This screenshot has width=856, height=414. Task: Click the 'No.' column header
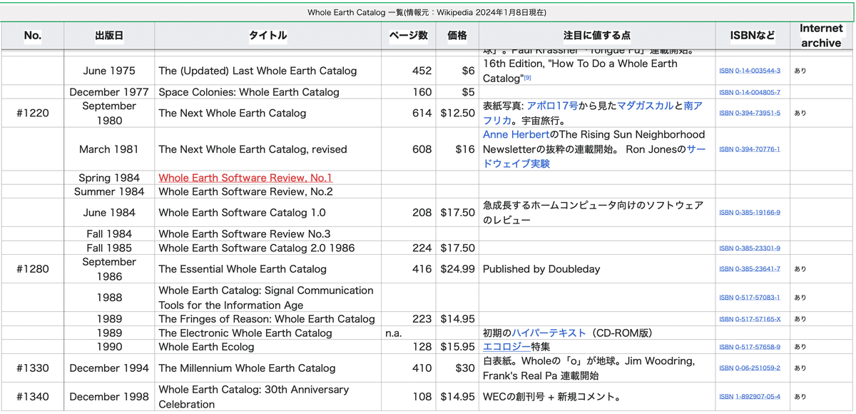[33, 36]
